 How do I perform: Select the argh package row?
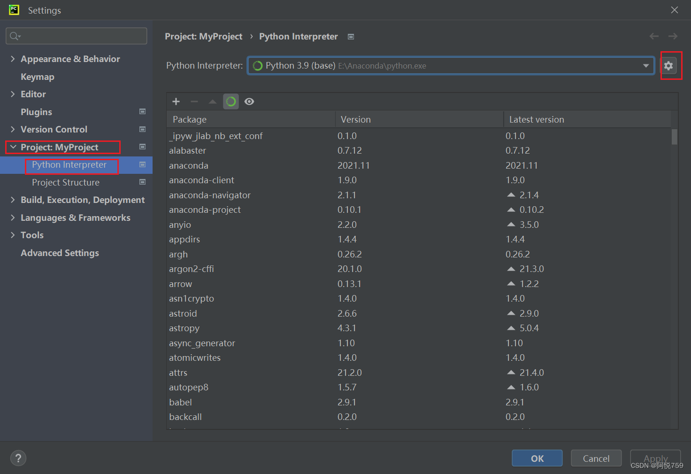pyautogui.click(x=419, y=254)
